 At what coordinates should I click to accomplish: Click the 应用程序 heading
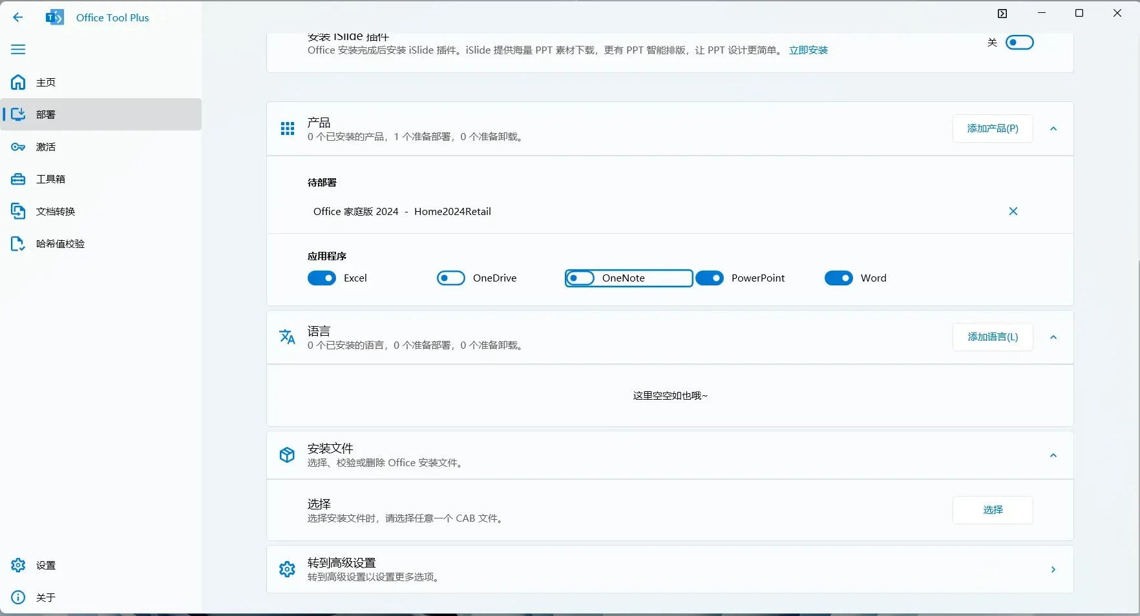click(327, 256)
